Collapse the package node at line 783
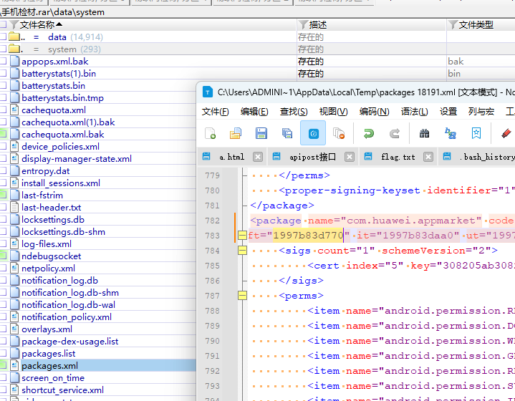 (242, 236)
